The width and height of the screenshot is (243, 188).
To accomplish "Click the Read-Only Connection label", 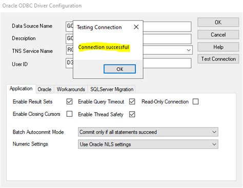I will (165, 101).
